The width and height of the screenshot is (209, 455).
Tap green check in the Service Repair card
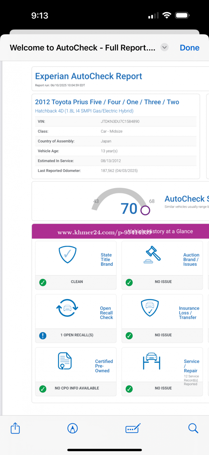129,389
